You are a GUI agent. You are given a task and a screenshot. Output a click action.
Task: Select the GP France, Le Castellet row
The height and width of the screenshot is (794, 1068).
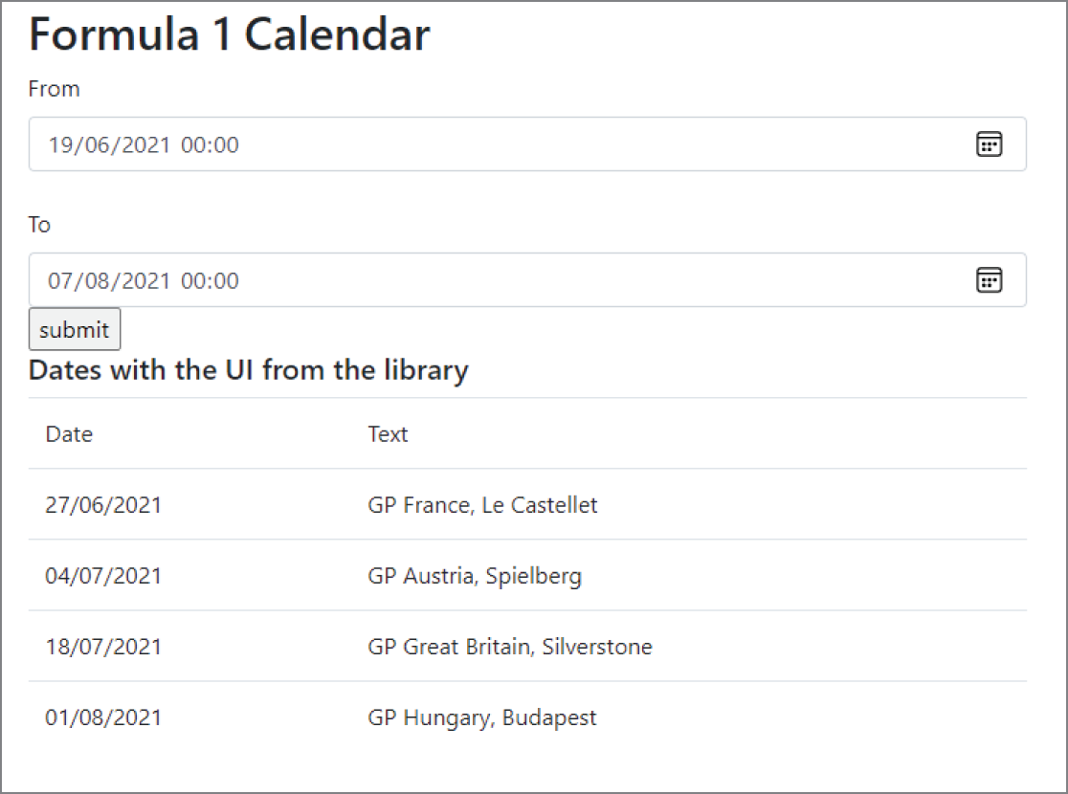click(483, 505)
